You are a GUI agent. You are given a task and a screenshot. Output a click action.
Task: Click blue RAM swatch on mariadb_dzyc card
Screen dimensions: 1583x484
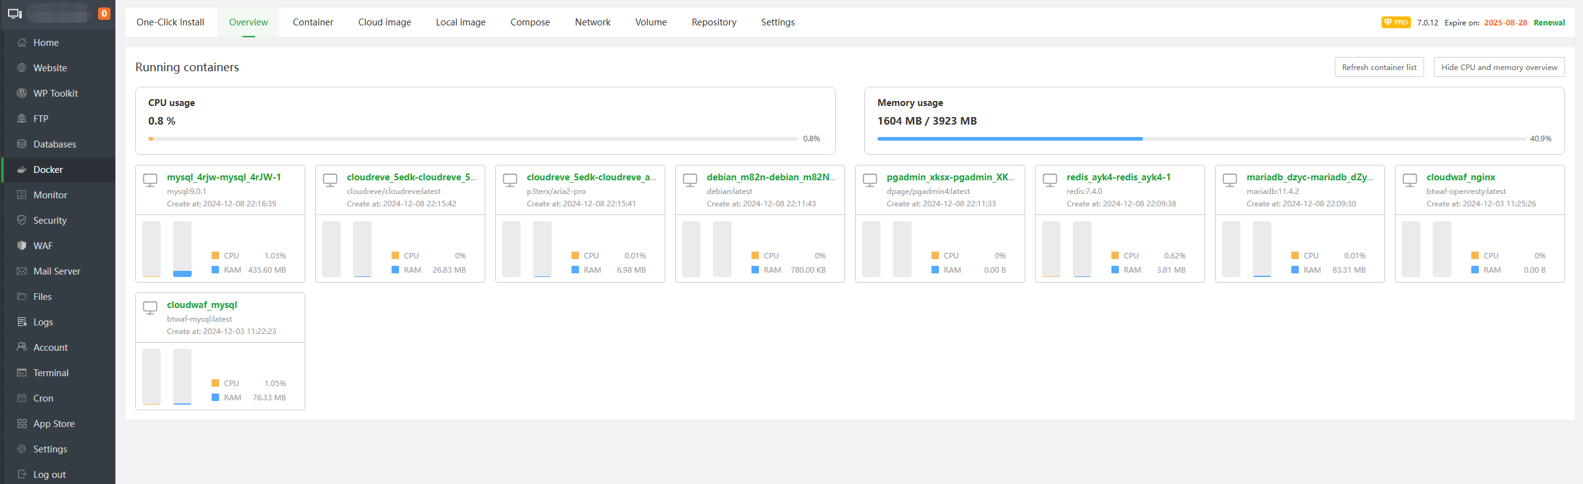click(x=1295, y=270)
